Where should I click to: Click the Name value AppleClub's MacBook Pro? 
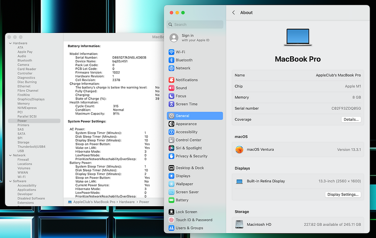tap(338, 75)
